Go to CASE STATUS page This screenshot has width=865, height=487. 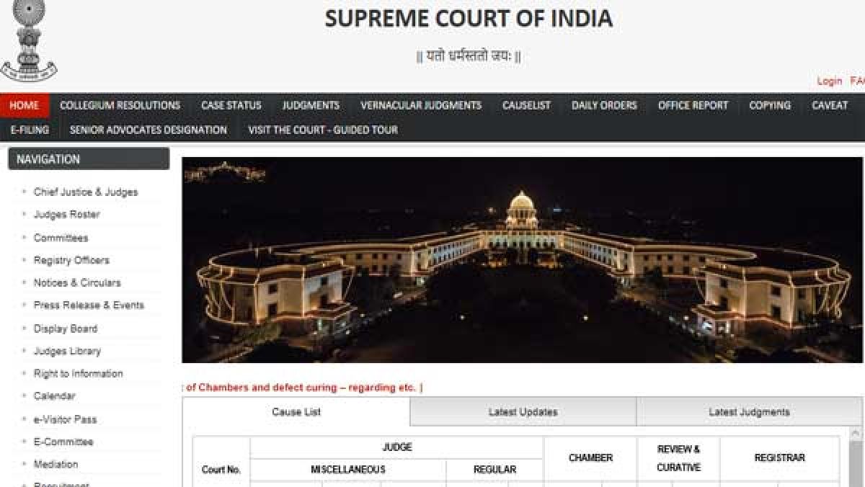click(231, 105)
